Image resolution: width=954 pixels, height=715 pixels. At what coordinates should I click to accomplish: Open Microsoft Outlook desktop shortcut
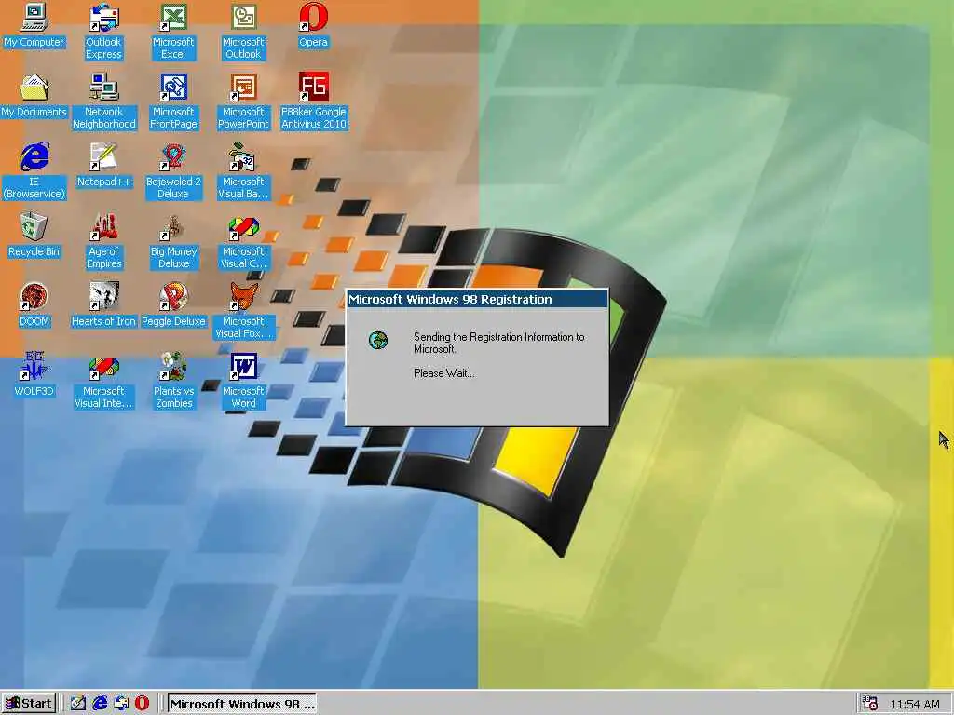click(x=243, y=32)
